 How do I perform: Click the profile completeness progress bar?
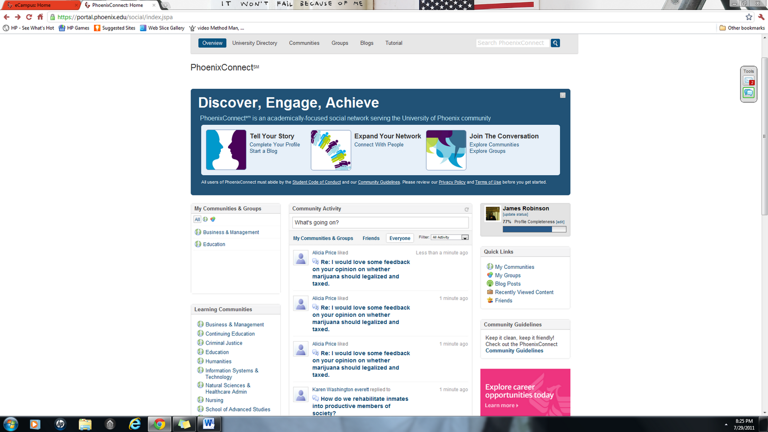pos(534,229)
